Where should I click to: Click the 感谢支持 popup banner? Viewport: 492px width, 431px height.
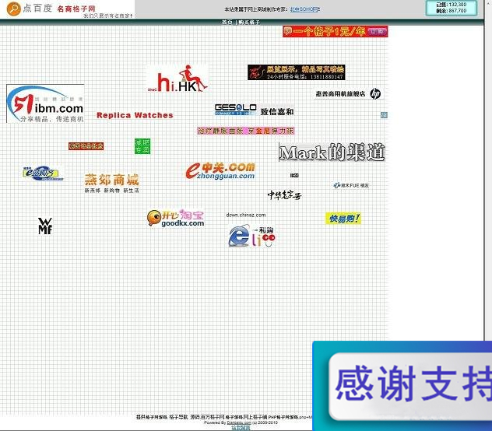(x=402, y=386)
